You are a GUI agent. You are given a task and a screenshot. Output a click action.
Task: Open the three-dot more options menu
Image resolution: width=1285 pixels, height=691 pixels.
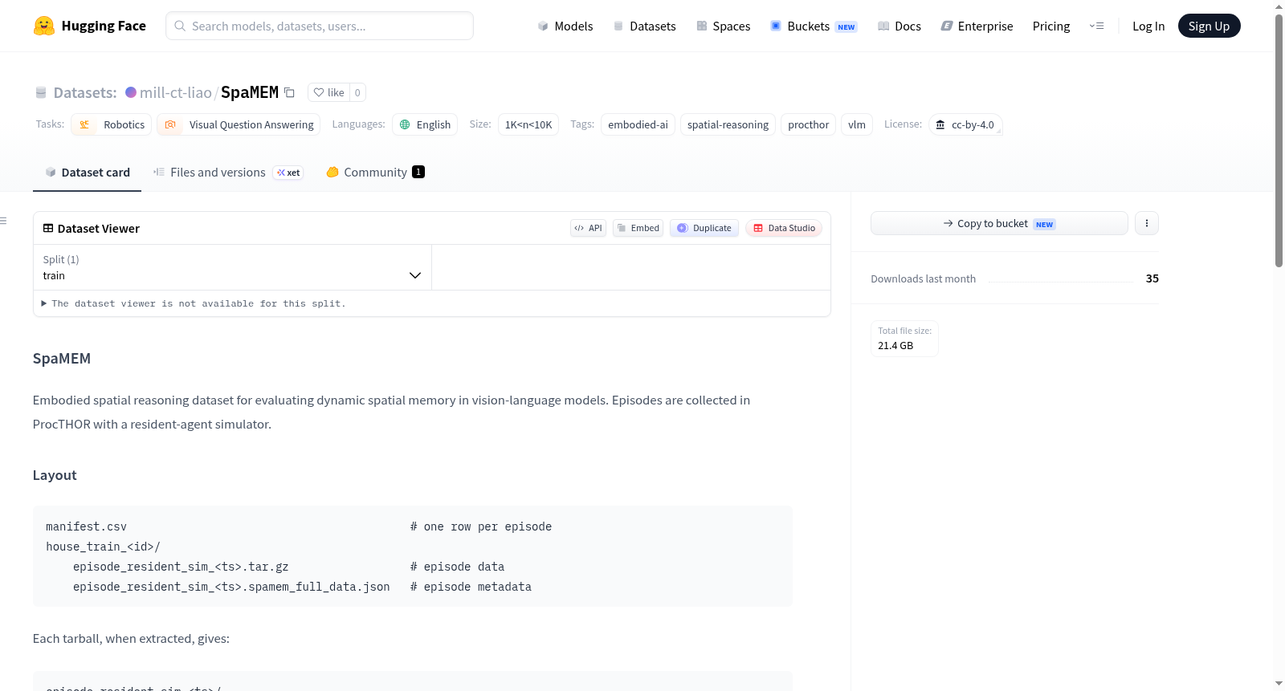1147,223
